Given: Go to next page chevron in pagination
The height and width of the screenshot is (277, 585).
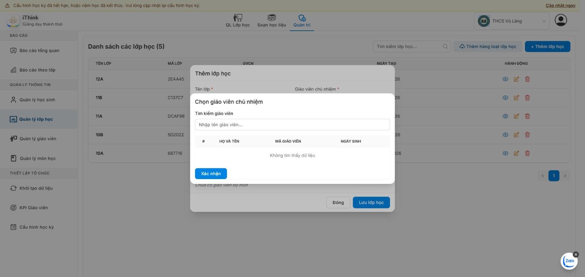Looking at the screenshot, I should 565,176.
